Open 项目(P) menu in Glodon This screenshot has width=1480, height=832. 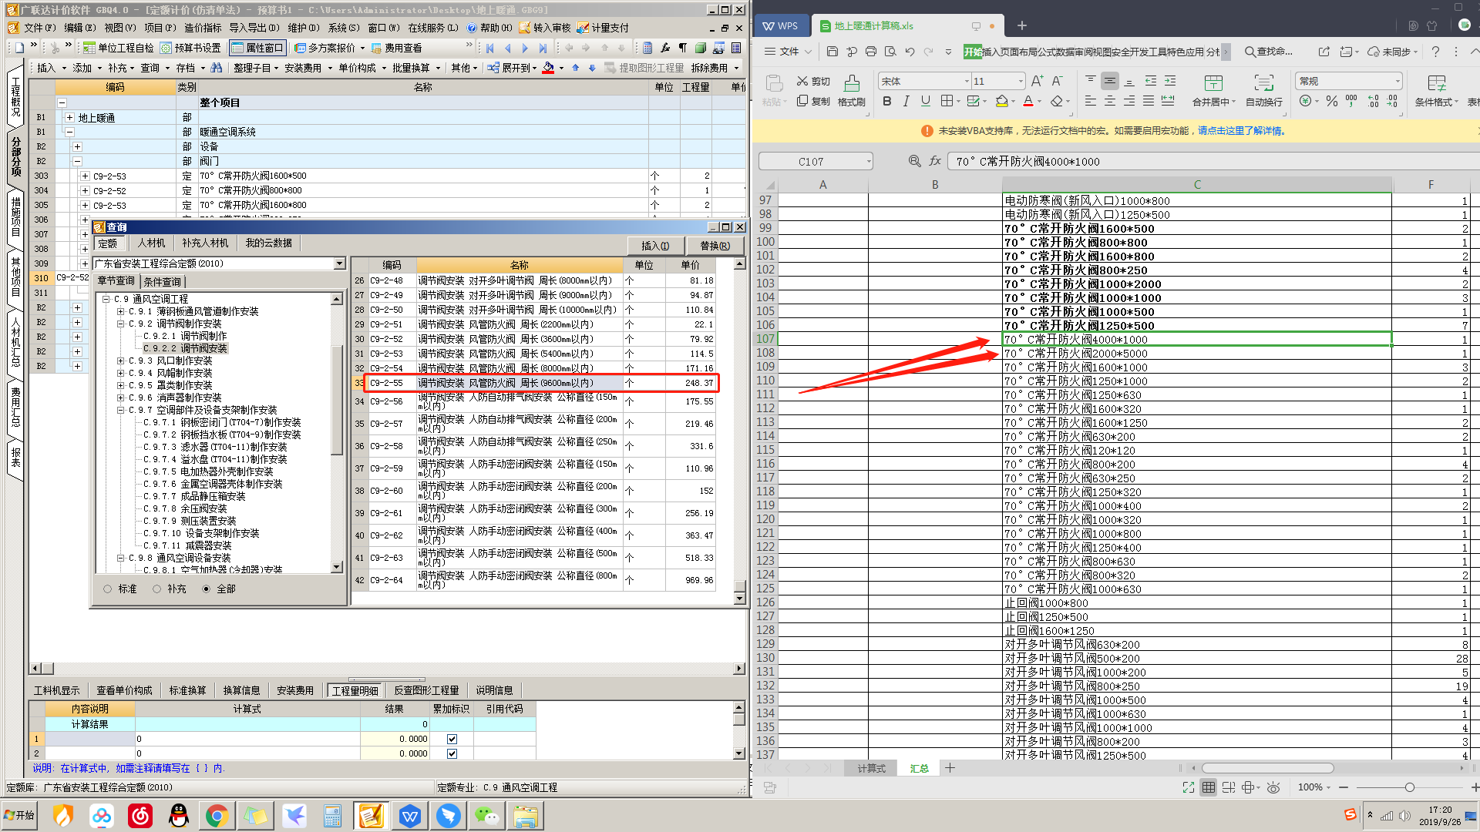click(160, 28)
